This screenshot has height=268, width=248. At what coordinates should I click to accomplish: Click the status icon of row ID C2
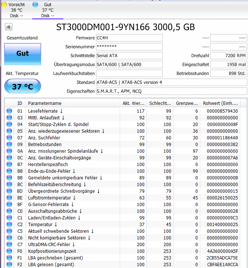(9, 224)
